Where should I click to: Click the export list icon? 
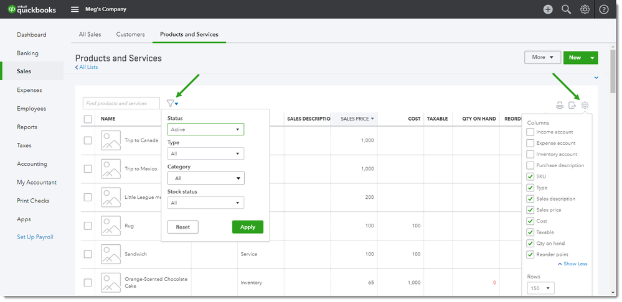(x=572, y=106)
